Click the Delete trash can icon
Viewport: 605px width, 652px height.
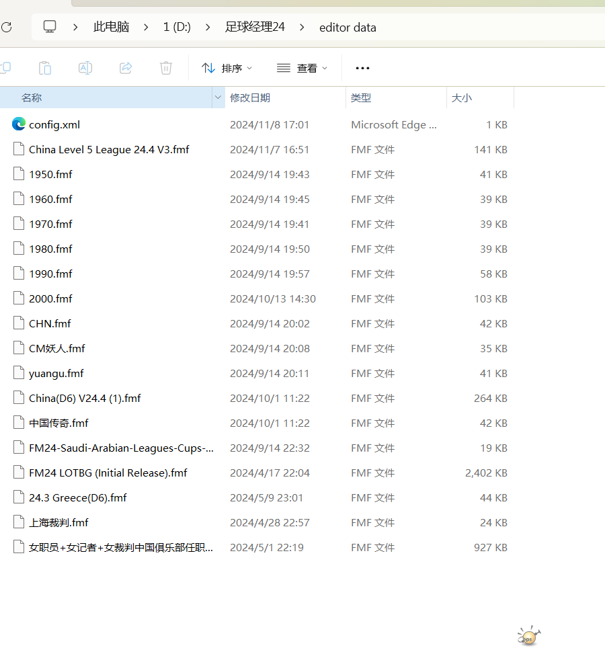coord(166,68)
